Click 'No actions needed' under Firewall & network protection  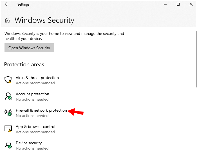click(x=32, y=116)
